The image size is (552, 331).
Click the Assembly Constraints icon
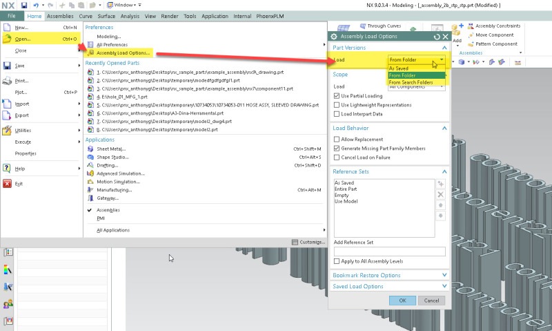[471, 26]
